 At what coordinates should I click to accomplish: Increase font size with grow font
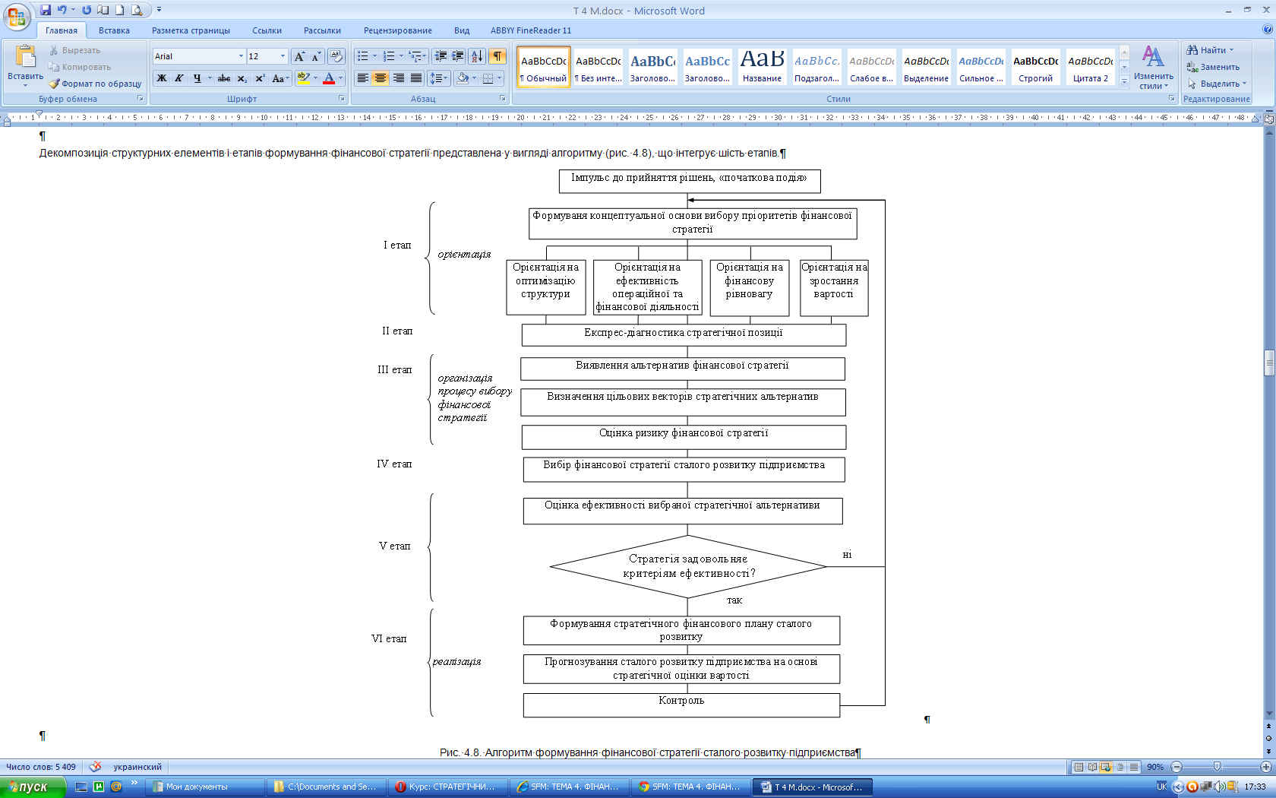(x=300, y=56)
